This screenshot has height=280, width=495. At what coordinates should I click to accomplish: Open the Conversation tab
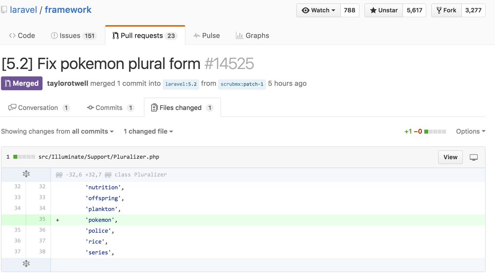(39, 108)
